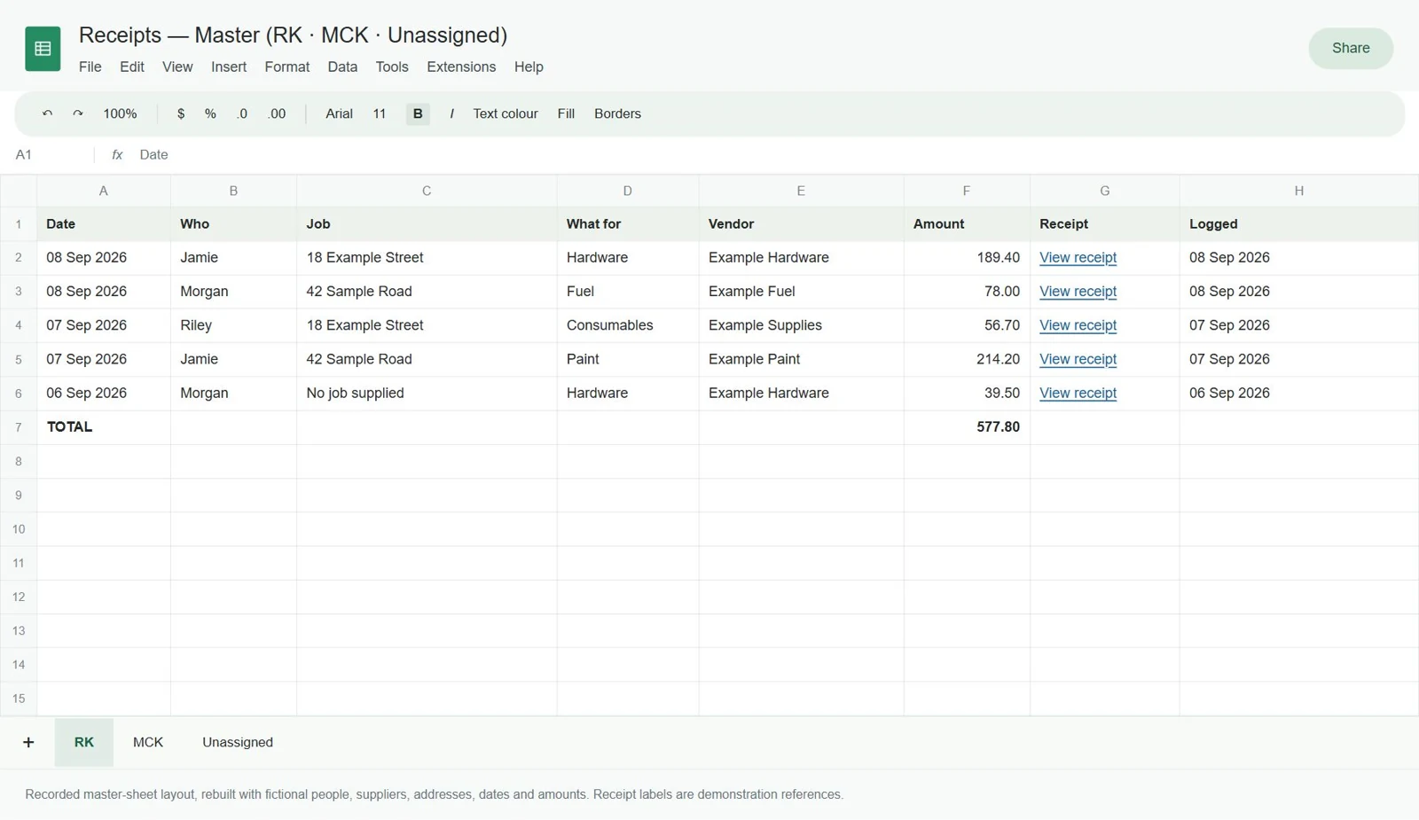Select the 'Consumables' cell
This screenshot has height=820, width=1419.
tap(628, 325)
